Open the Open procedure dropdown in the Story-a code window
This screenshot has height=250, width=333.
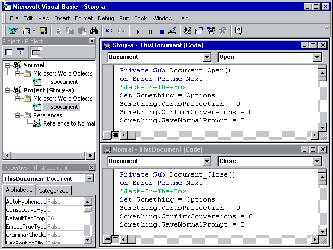pyautogui.click(x=317, y=57)
